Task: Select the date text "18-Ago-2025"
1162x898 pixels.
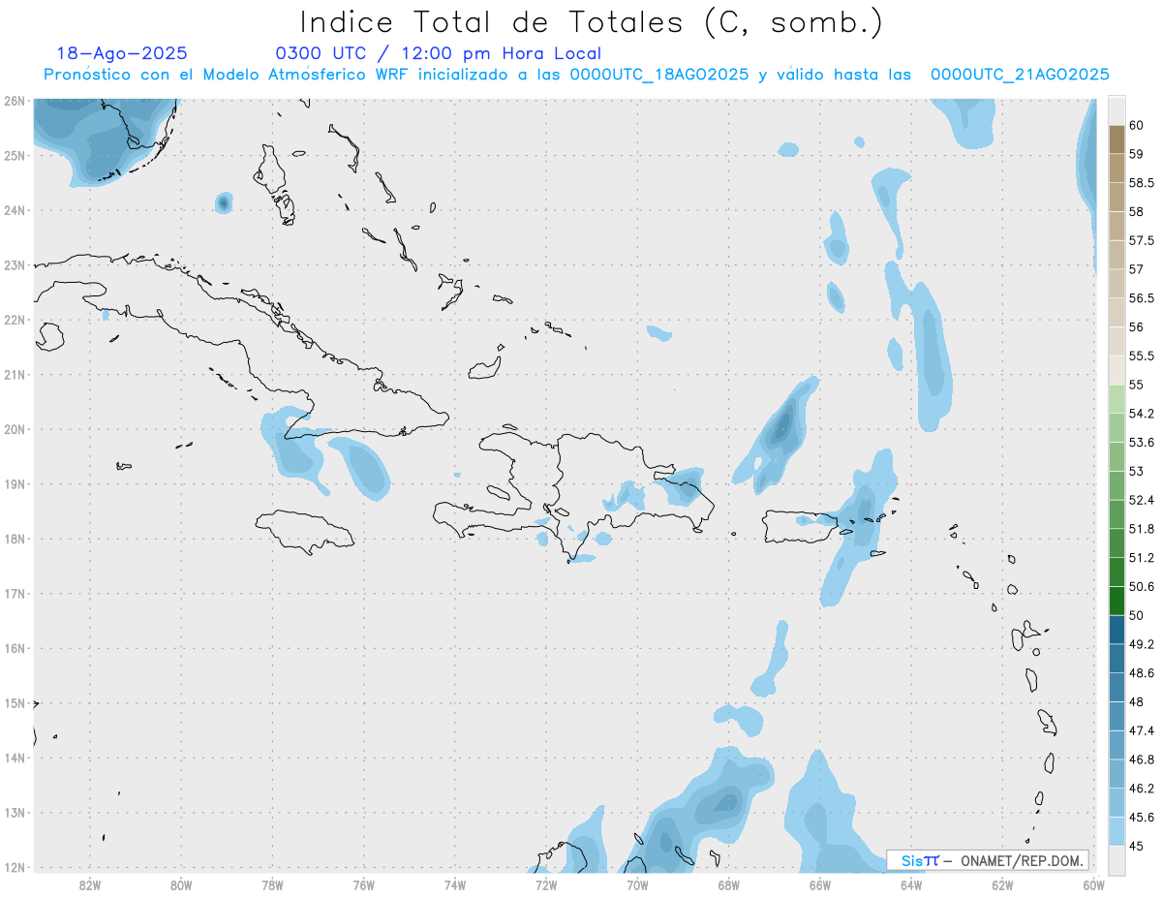Action: [x=122, y=53]
